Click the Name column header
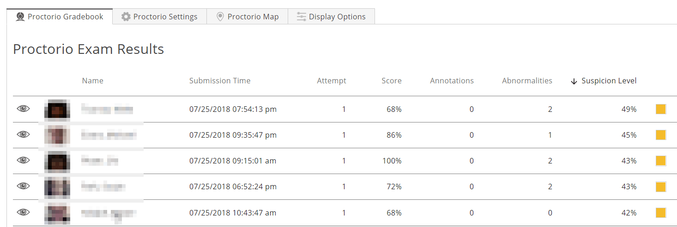 92,81
